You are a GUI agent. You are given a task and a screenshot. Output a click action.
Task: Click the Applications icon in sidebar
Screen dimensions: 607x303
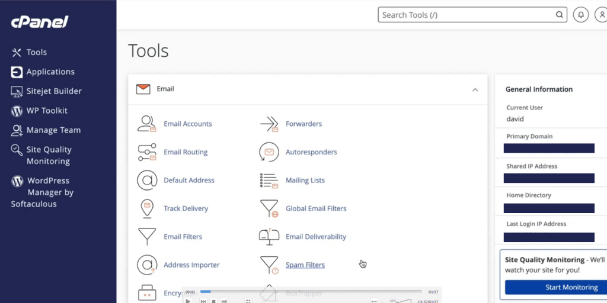coord(17,72)
